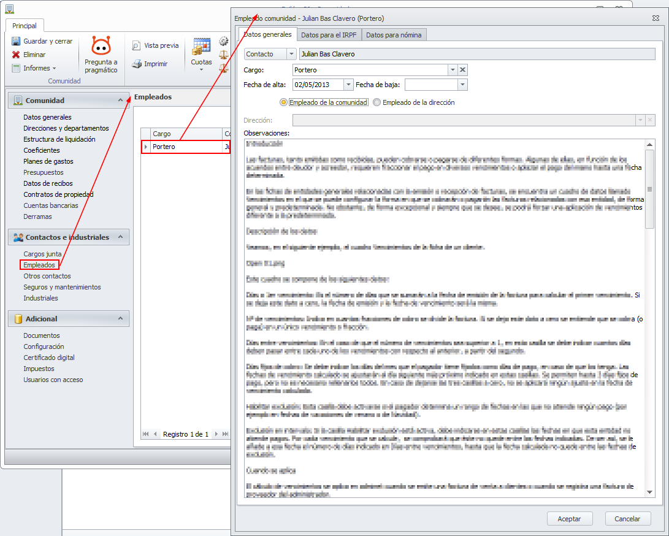This screenshot has height=536, width=669.
Task: Click the app building icon in title bar
Action: click(9, 9)
